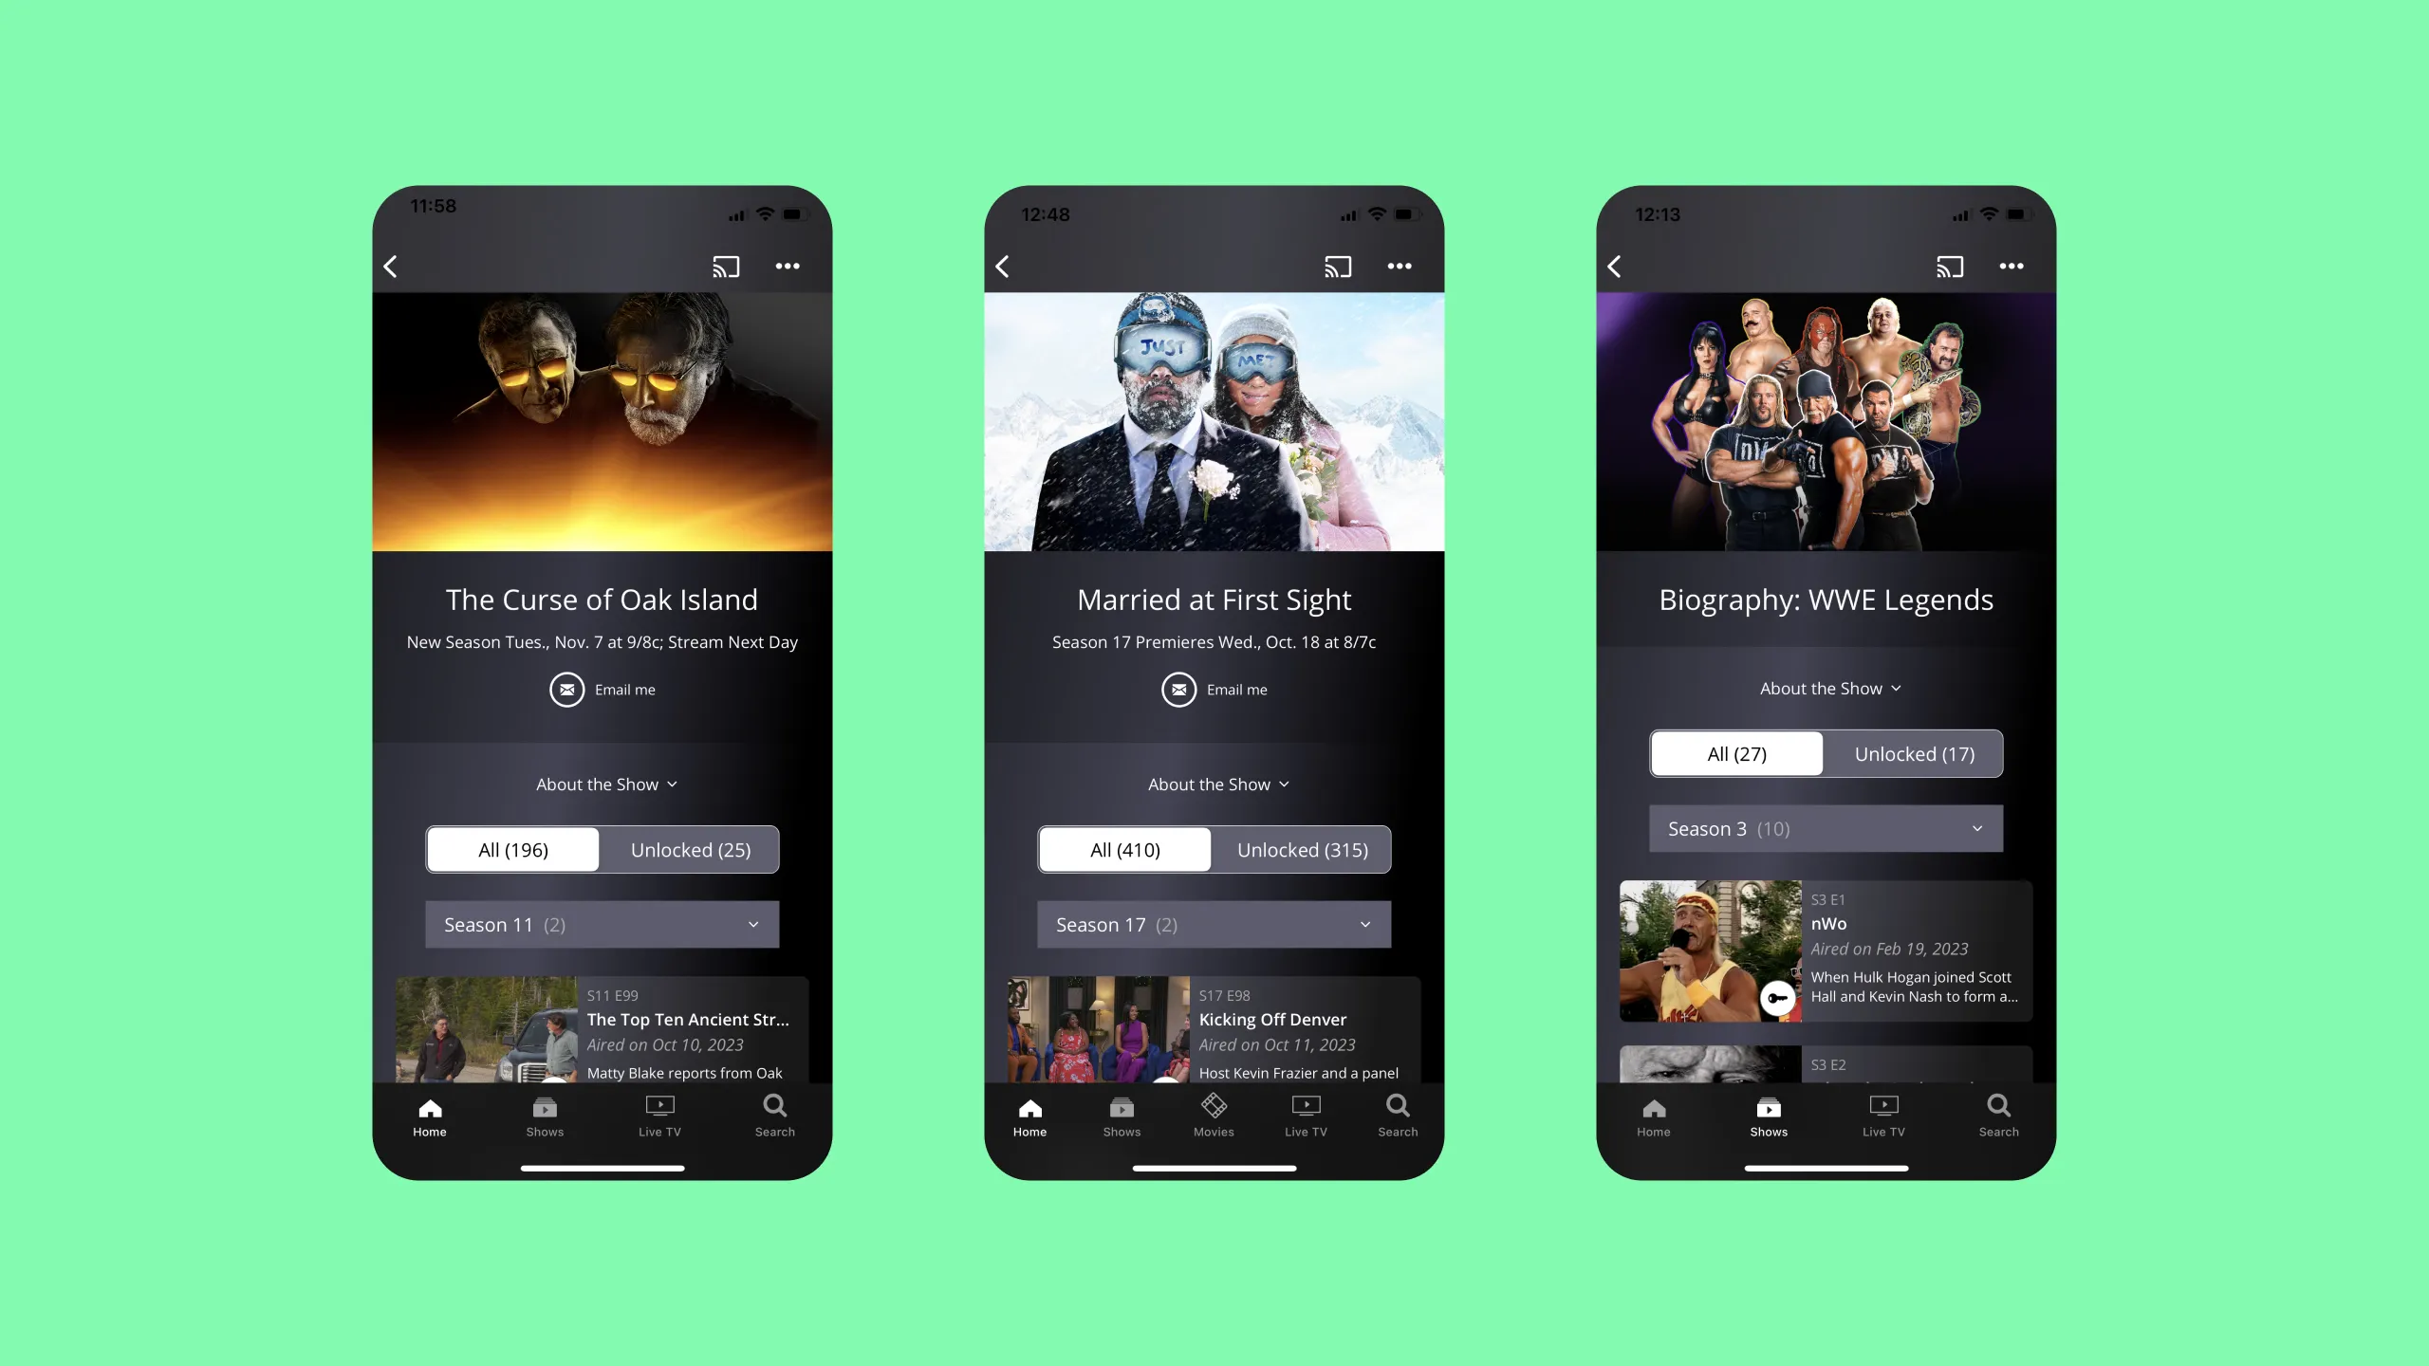The height and width of the screenshot is (1366, 2429).
Task: Toggle the Unlocked 315 filter on Married at First Sight
Action: pyautogui.click(x=1301, y=849)
